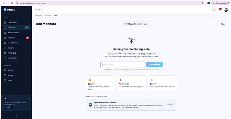Open Help in the sidebar

click(x=16, y=80)
